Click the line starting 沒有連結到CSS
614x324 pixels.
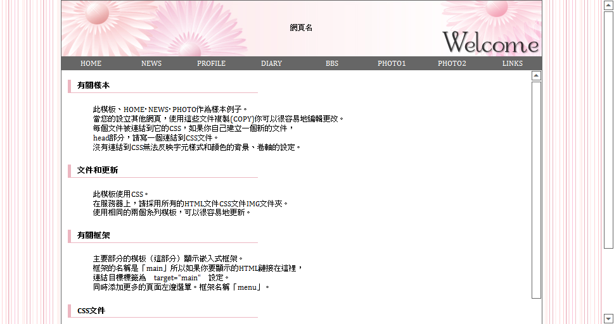(197, 147)
